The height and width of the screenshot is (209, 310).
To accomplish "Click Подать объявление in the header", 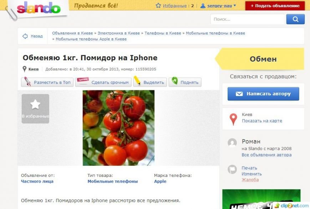I will click(x=275, y=6).
